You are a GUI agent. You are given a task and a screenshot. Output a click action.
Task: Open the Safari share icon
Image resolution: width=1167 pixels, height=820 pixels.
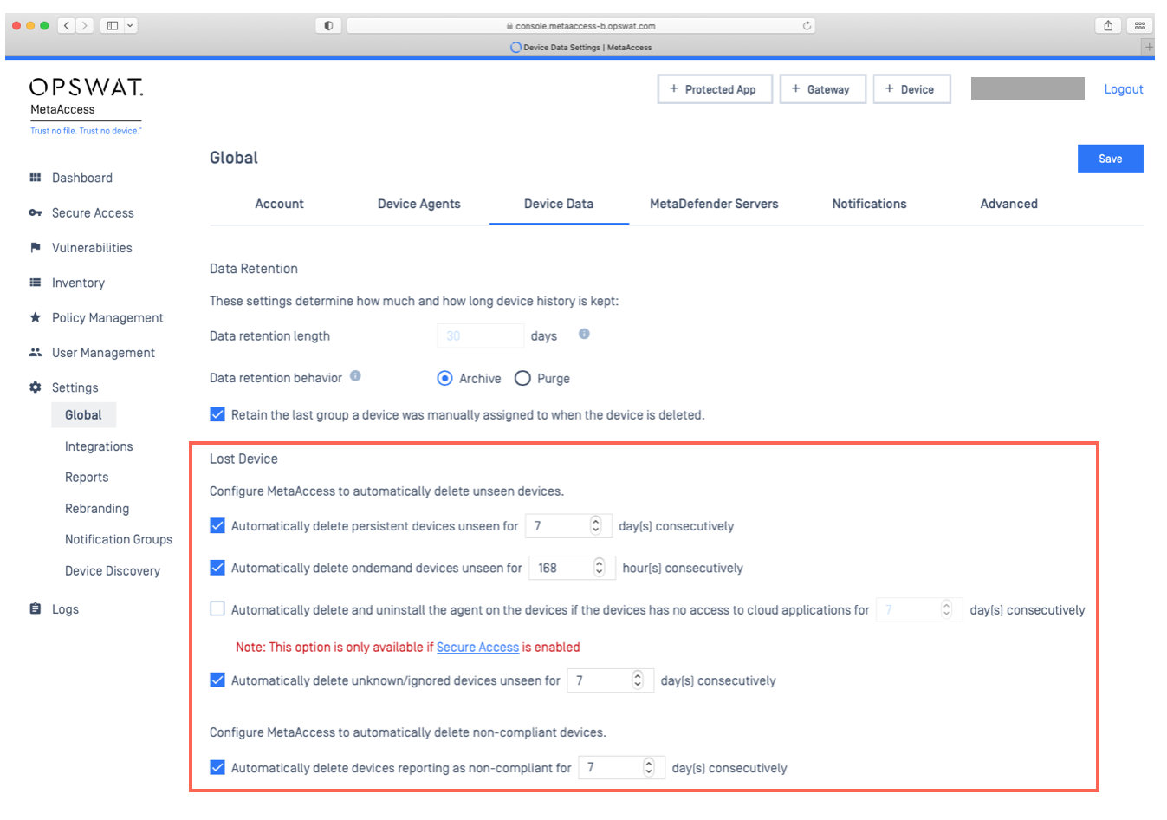coord(1108,26)
